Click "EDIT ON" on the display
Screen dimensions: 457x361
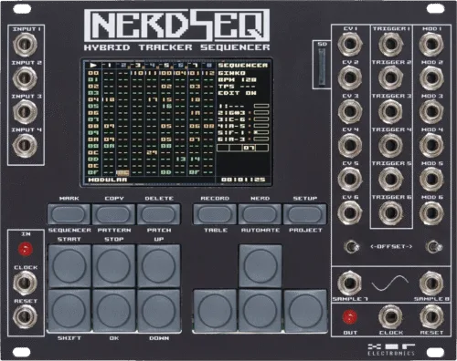[238, 93]
